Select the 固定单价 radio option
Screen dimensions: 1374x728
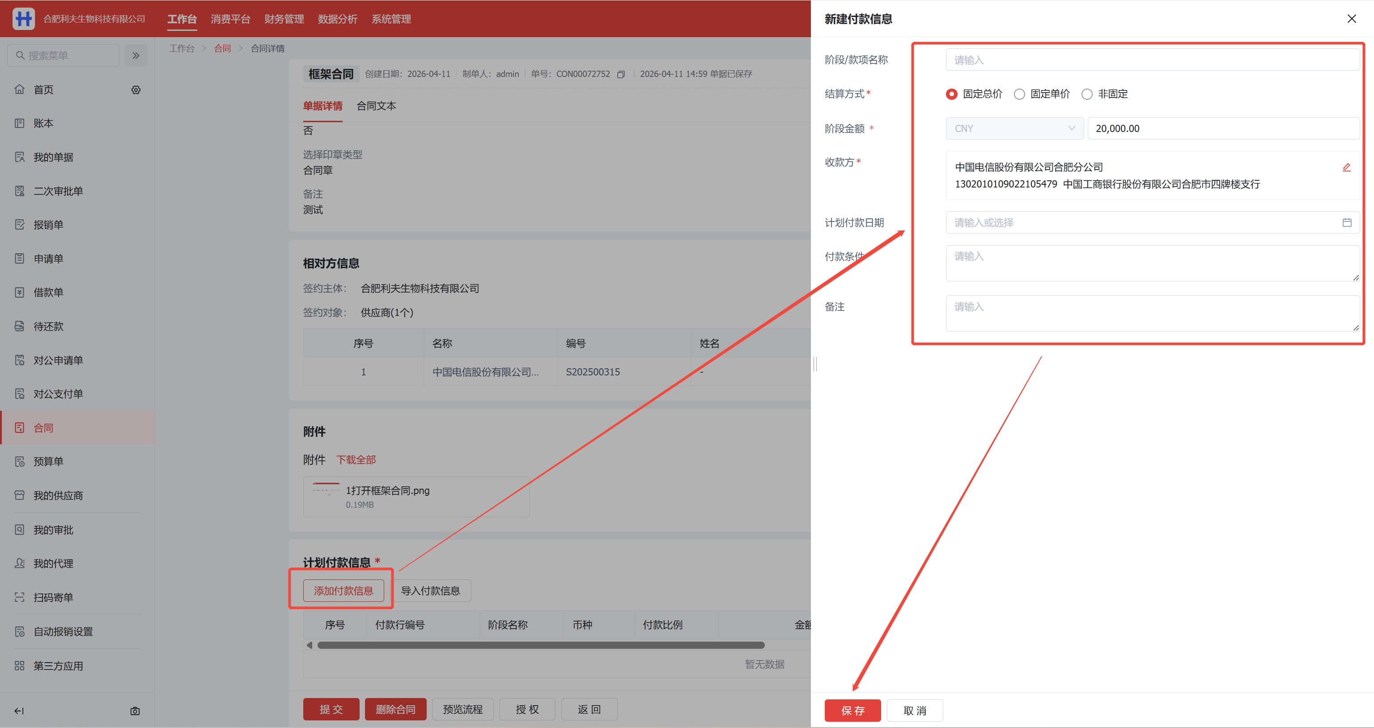(1019, 94)
